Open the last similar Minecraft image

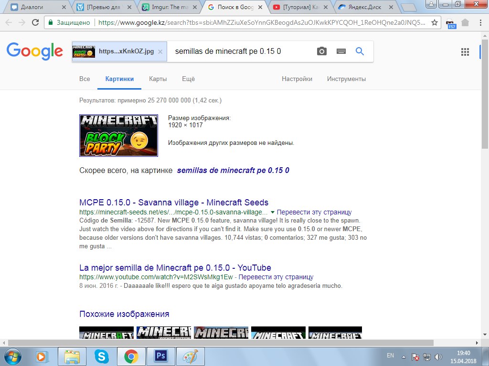335,332
